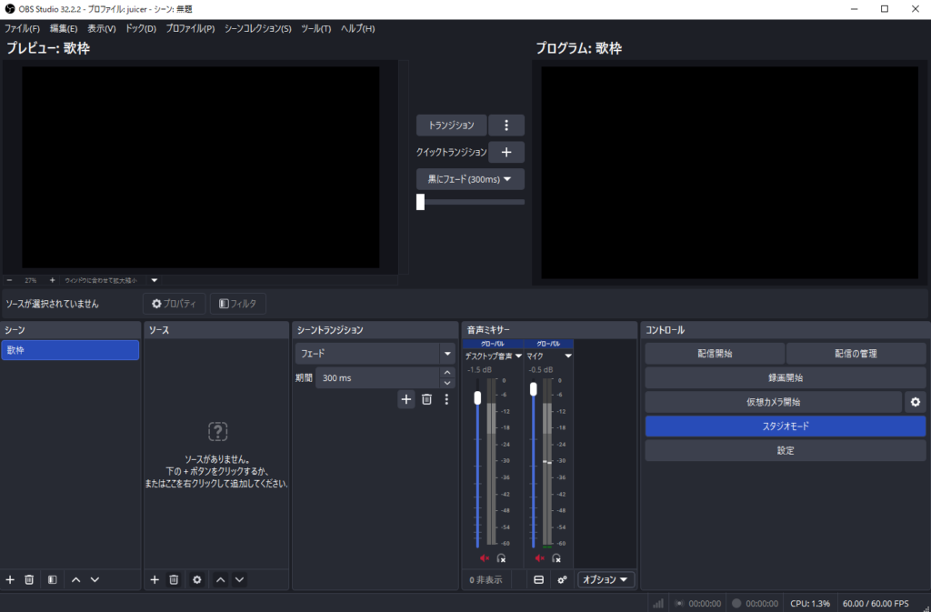Screen dimensions: 931x612
Task: Show the 0 非表示 hidden audio sources
Action: tap(486, 579)
